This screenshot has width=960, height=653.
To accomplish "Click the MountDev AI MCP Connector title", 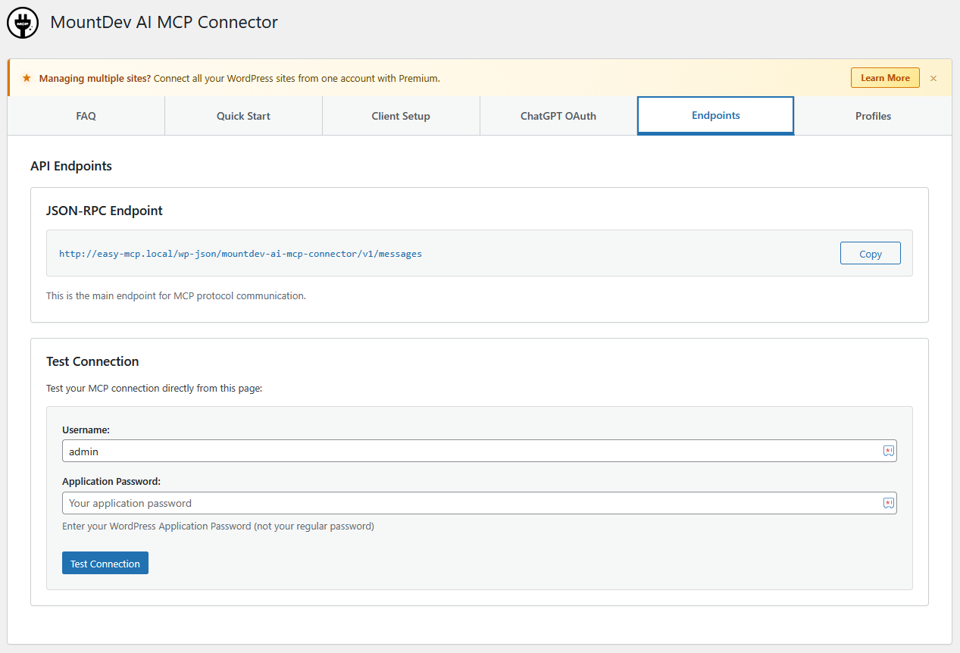I will [x=164, y=23].
